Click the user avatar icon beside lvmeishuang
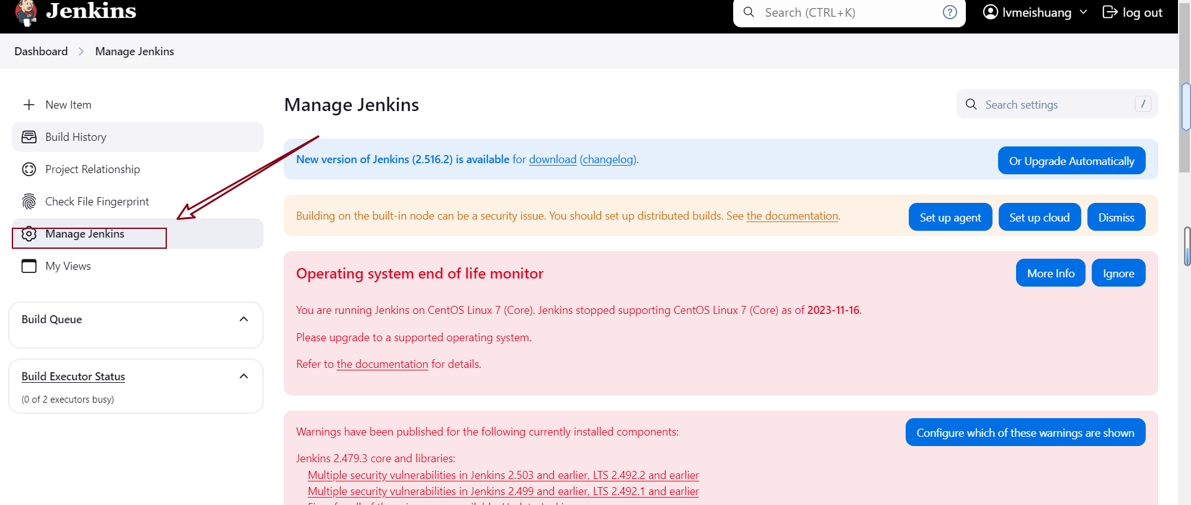 pyautogui.click(x=991, y=12)
